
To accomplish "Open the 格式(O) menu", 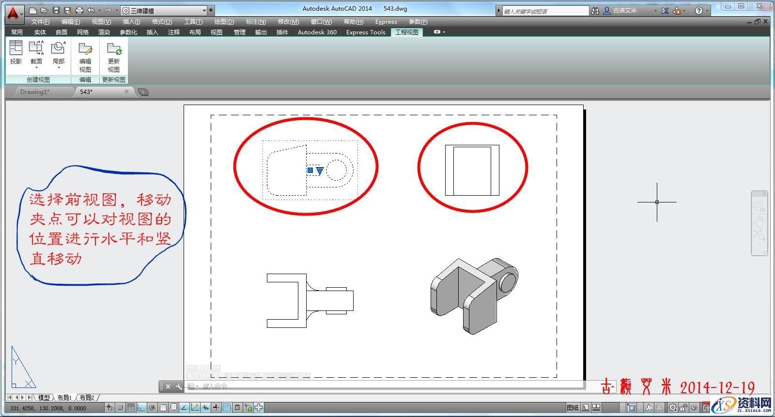I will pos(162,21).
